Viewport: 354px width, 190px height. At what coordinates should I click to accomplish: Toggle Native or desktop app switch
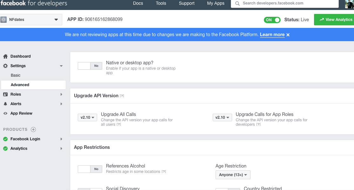click(x=90, y=66)
